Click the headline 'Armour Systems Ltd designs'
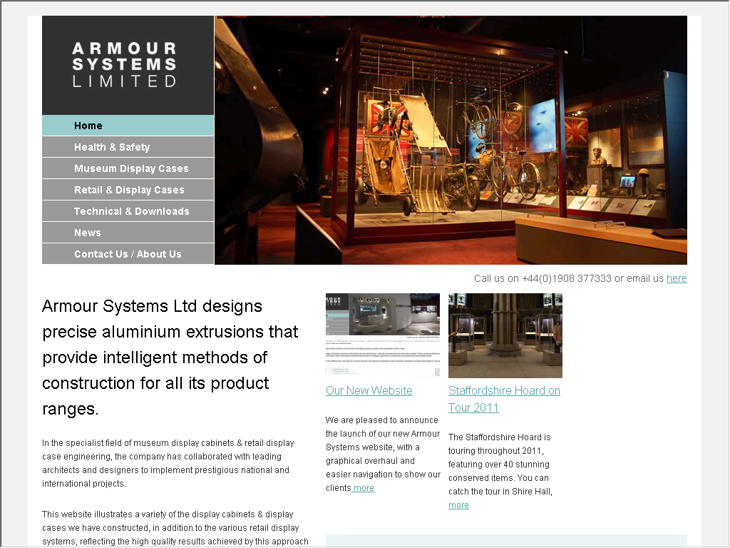Viewport: 730px width, 548px height. [153, 306]
